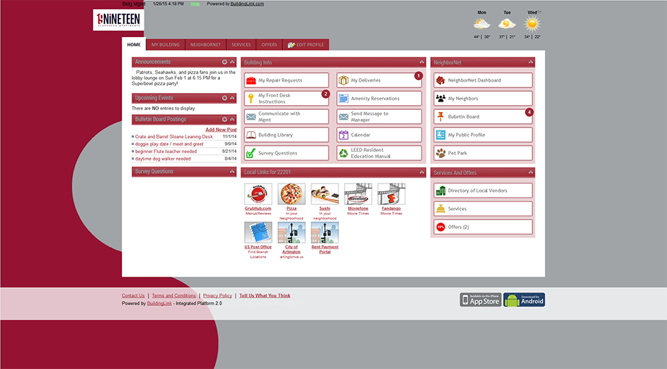Open Bulletin Board Postings settings gear
Screen dimensions: 667x369
pyautogui.click(x=225, y=120)
